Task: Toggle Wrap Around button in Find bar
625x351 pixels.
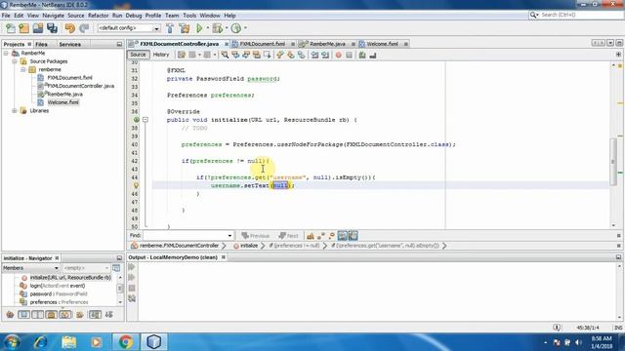Action: tap(354, 236)
